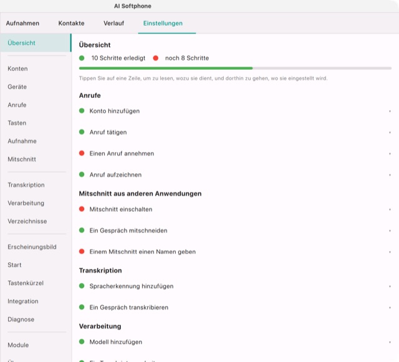399x362 pixels.
Task: Open Tastenkürzel settings
Action: click(26, 283)
